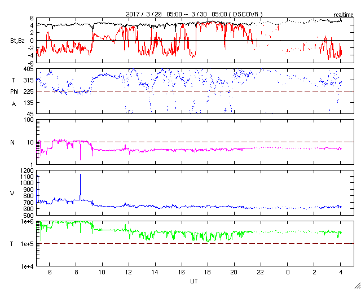Viewport: 361px width, 289px height.
Task: Click the '-2' tick on the Bt,Bz axis
Action: coord(30,48)
